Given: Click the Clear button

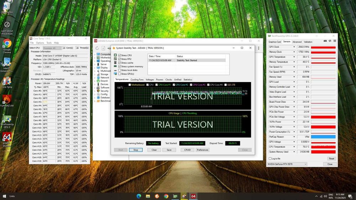Looking at the screenshot, I should [x=154, y=150].
